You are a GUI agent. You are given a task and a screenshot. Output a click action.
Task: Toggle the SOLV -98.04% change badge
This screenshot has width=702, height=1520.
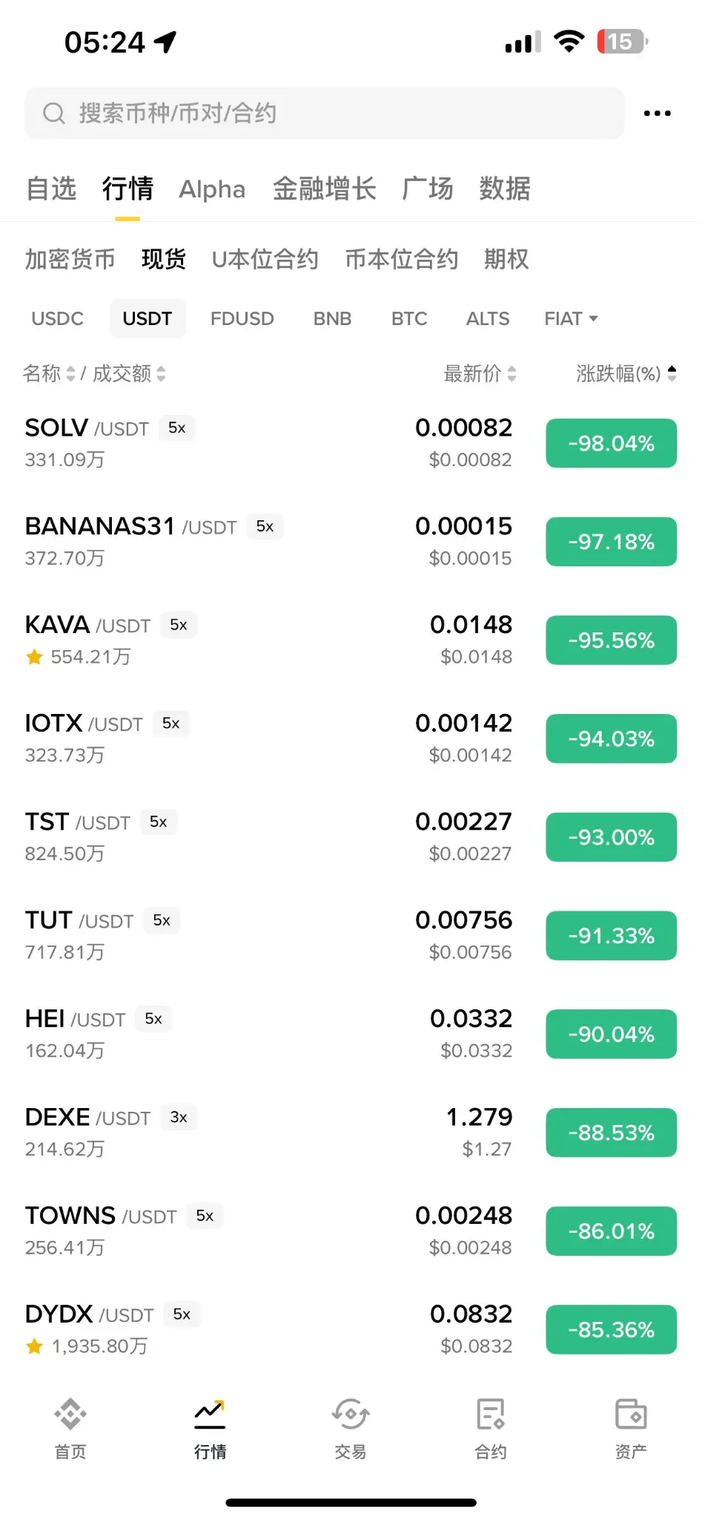[x=611, y=444]
